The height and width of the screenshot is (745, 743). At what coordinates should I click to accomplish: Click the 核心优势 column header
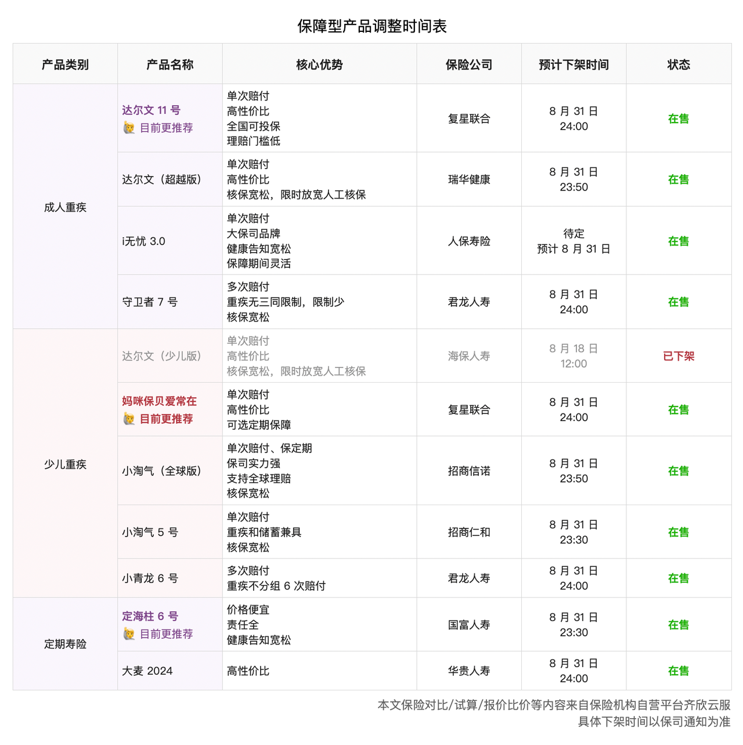pyautogui.click(x=319, y=64)
